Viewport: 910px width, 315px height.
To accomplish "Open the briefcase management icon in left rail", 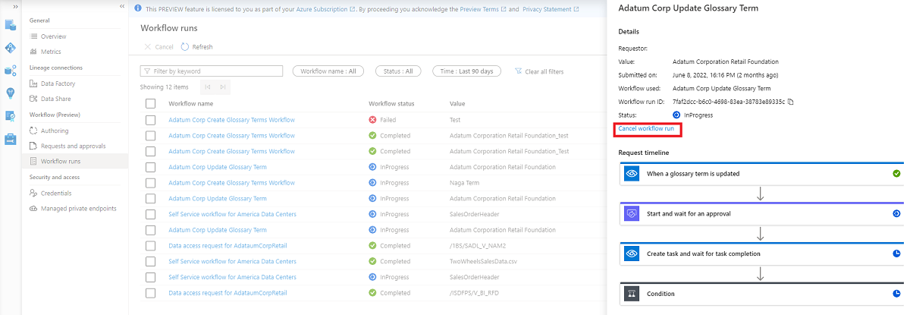I will [11, 140].
